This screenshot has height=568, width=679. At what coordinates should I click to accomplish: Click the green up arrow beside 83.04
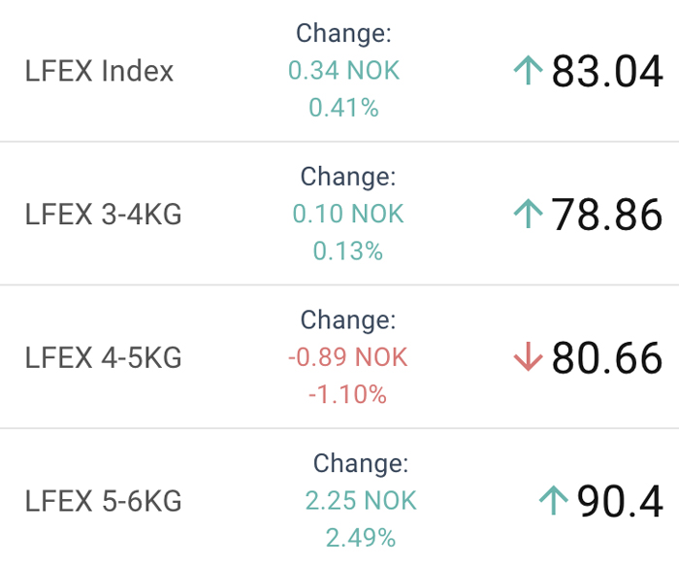pos(528,71)
